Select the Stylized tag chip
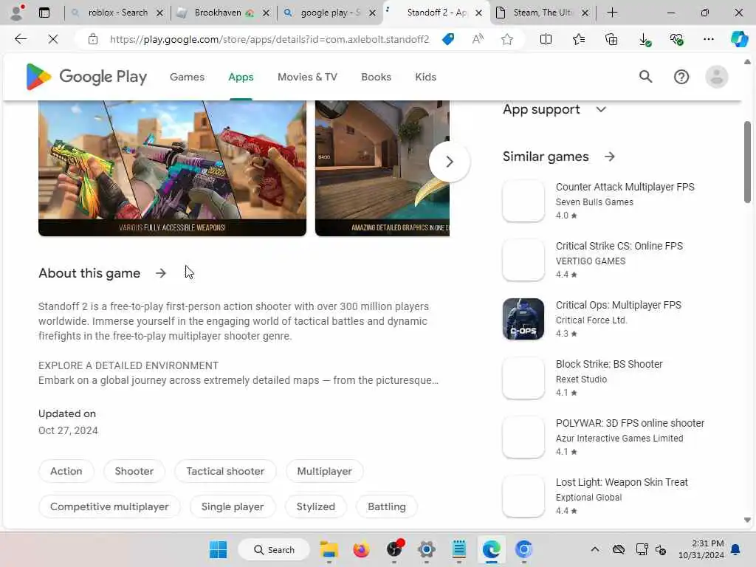Image resolution: width=756 pixels, height=567 pixels. 316,506
